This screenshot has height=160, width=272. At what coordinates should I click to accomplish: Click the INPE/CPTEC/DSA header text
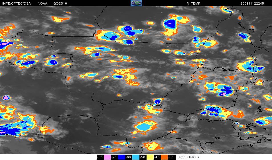pos(17,3)
